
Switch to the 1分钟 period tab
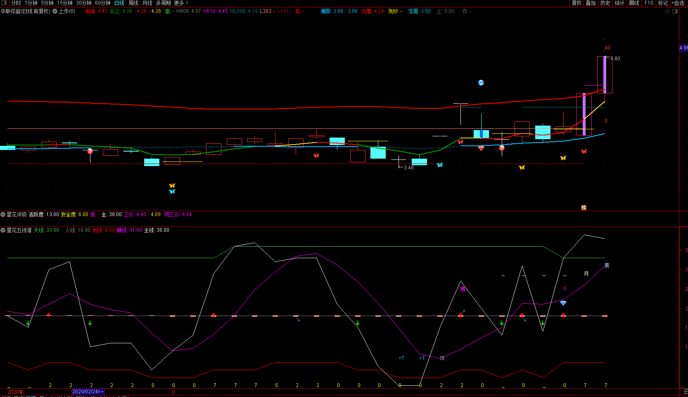point(31,3)
